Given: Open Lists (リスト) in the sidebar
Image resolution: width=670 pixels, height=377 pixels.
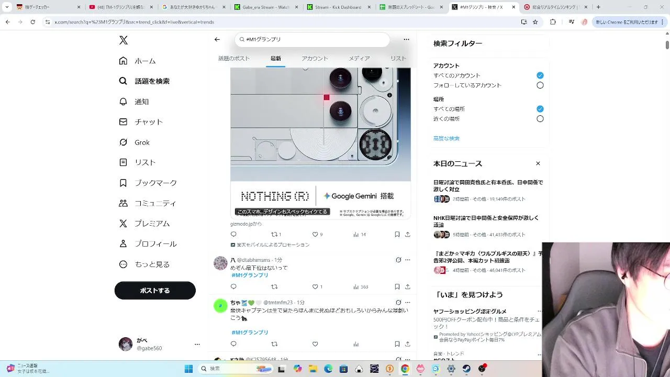Looking at the screenshot, I should (138, 162).
